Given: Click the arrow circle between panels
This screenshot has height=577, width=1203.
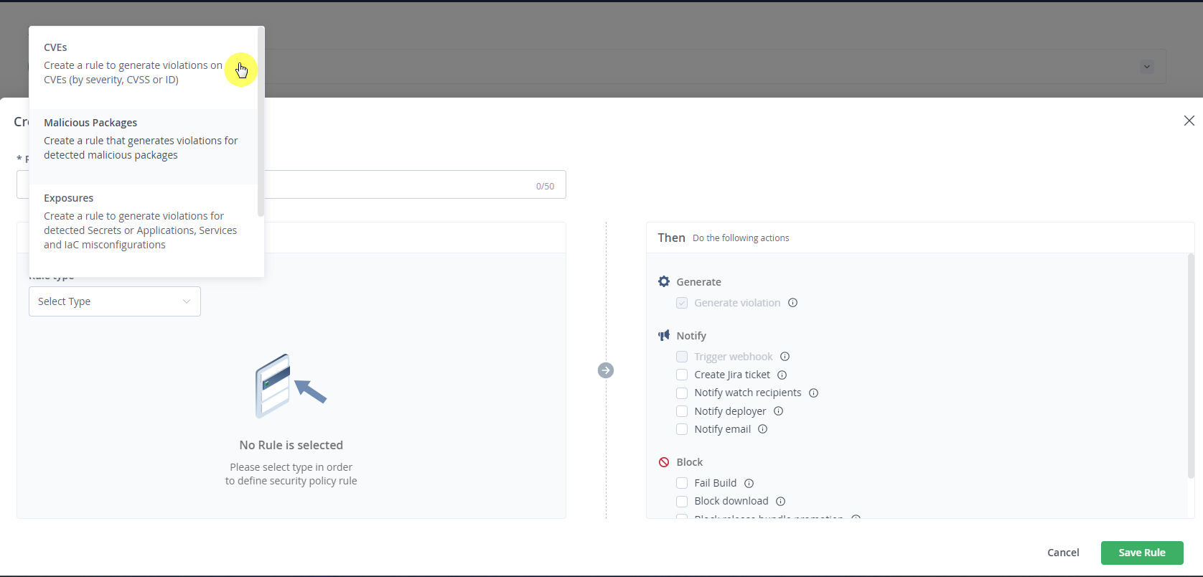Looking at the screenshot, I should click(x=606, y=370).
